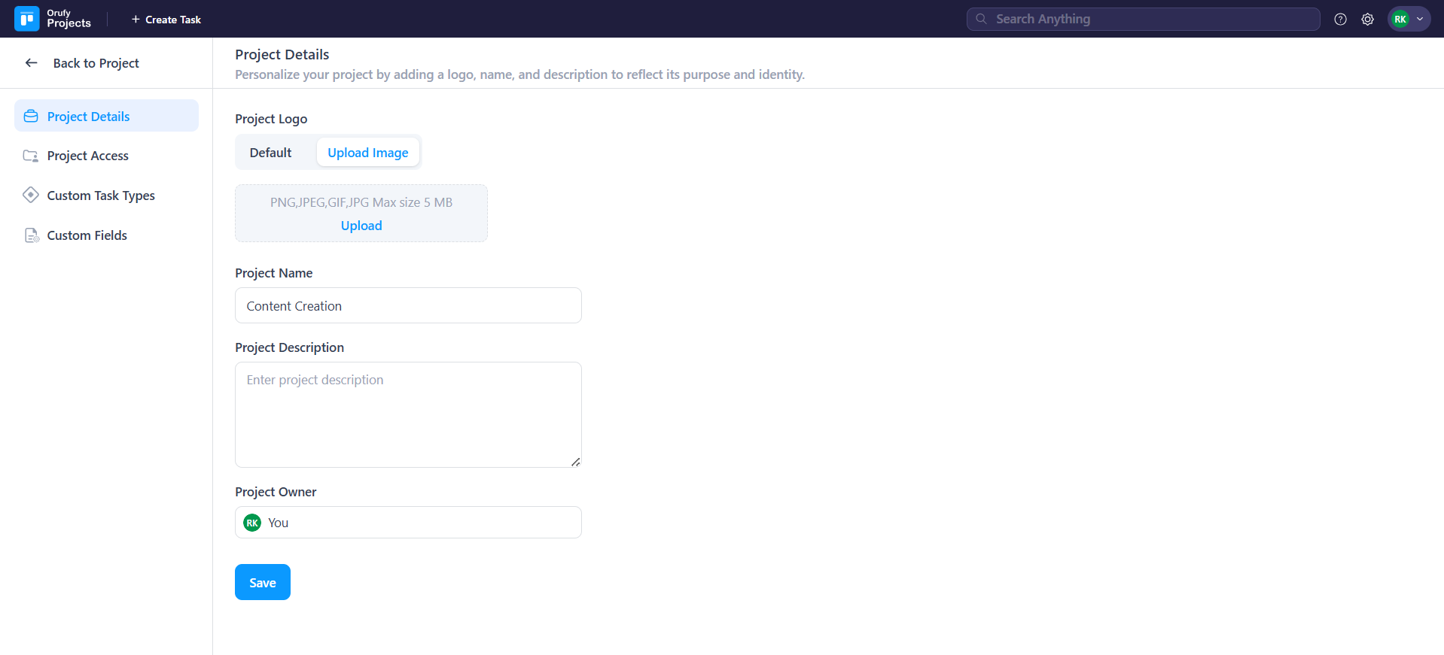Open Project Access settings page

88,156
